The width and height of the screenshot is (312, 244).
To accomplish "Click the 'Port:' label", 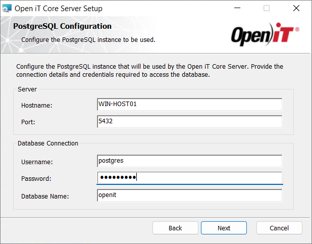I will pos(28,122).
